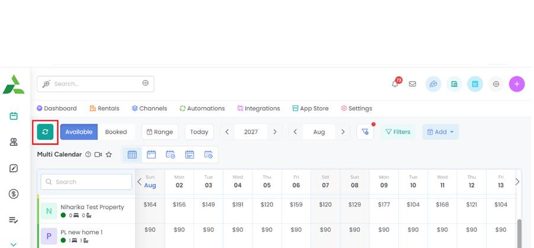Switch to the Booked view

tap(116, 132)
